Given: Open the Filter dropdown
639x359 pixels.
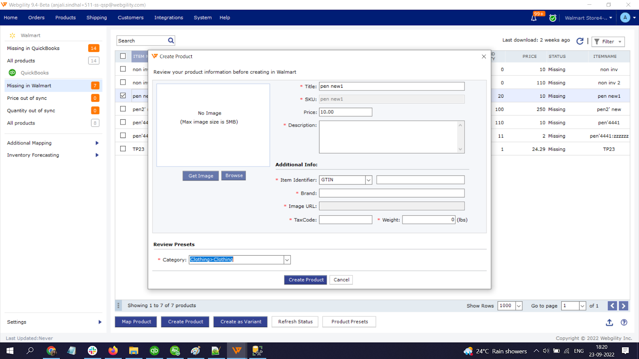Looking at the screenshot, I should tap(608, 41).
